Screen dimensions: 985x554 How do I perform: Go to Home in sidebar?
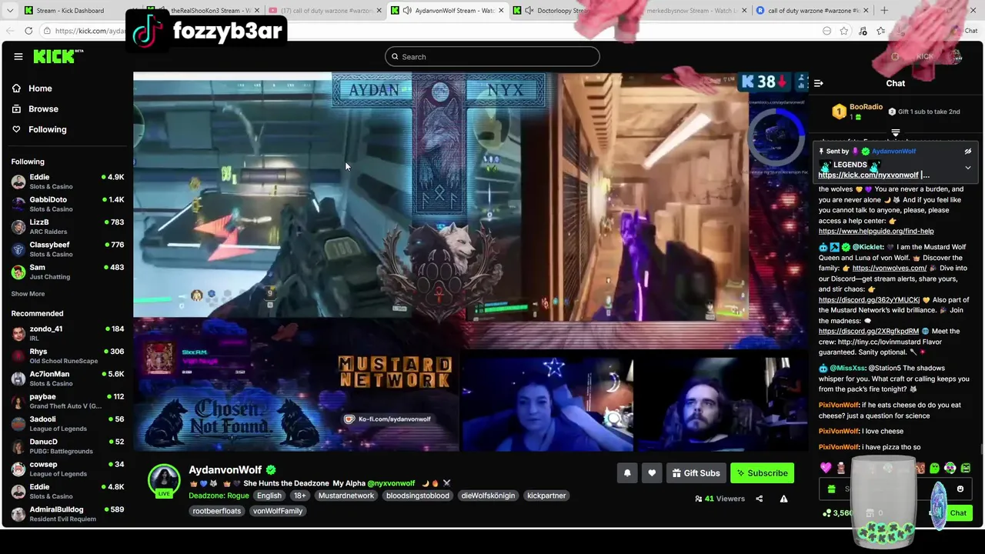(x=40, y=88)
